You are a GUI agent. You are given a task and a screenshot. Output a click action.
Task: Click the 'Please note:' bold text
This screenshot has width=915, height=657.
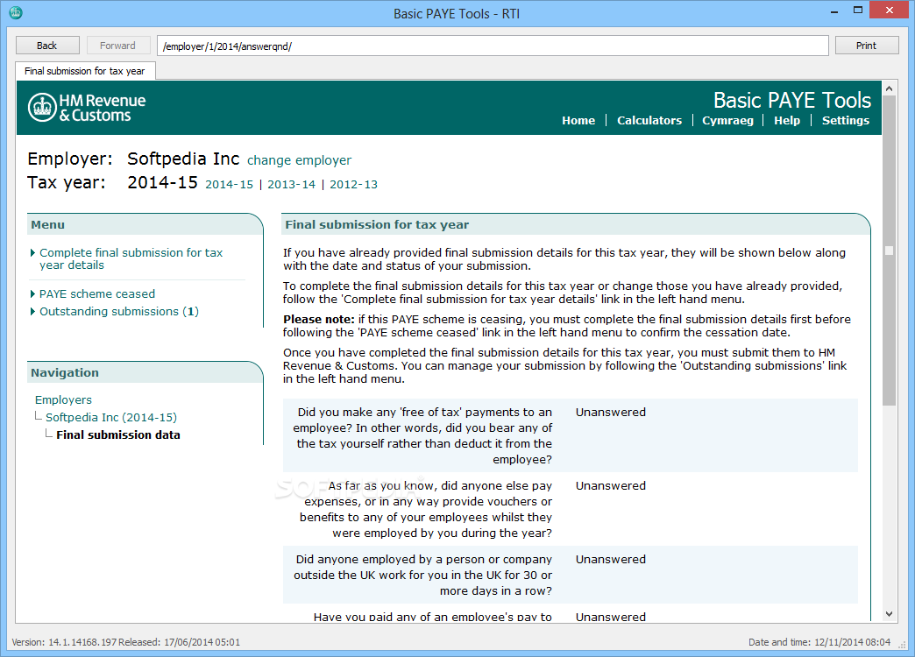point(319,319)
